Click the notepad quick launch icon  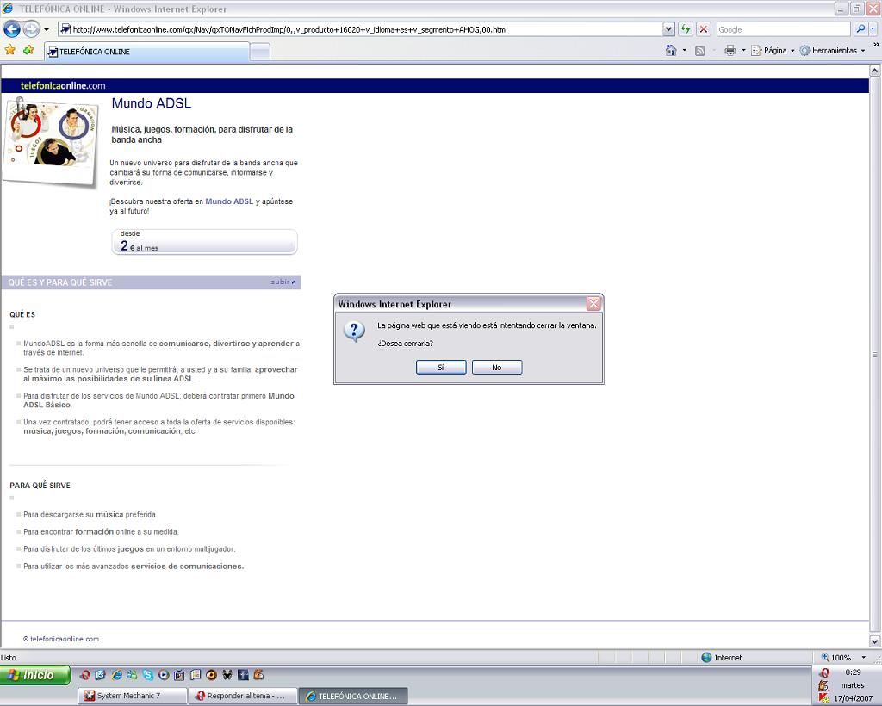tap(196, 675)
